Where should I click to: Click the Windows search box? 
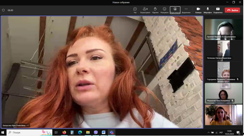[x=29, y=133]
